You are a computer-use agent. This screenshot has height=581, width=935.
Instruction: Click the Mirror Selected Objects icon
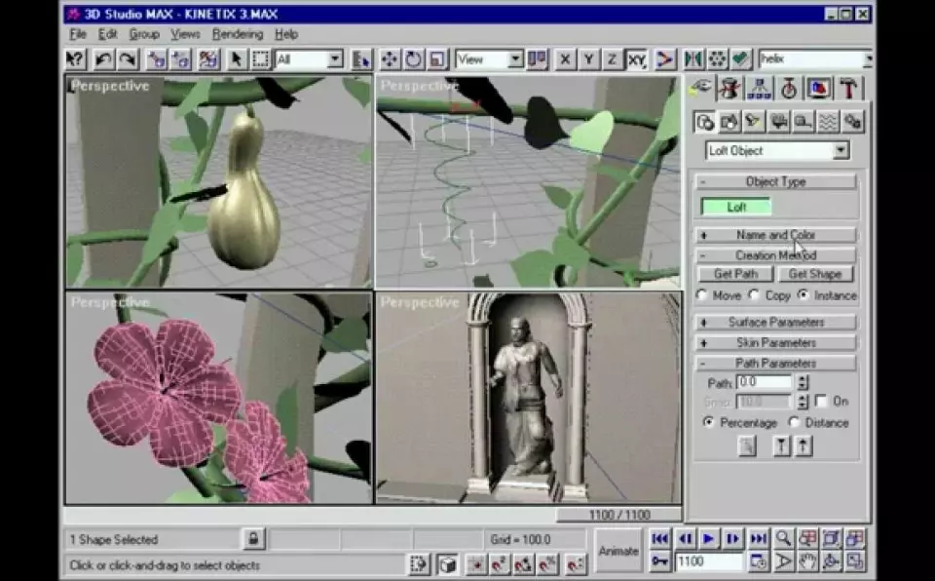point(693,59)
